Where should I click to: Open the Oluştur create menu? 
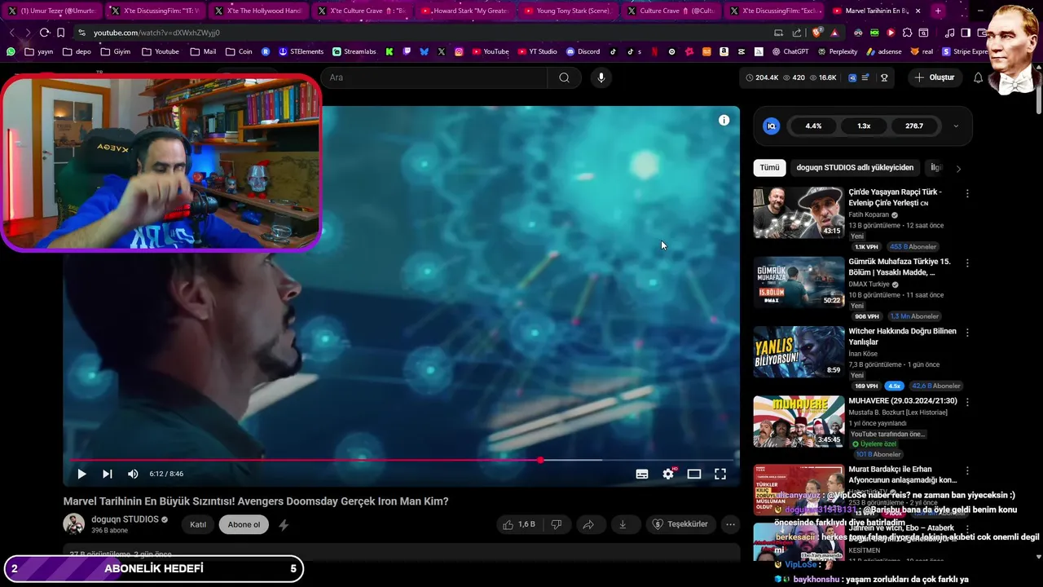934,77
